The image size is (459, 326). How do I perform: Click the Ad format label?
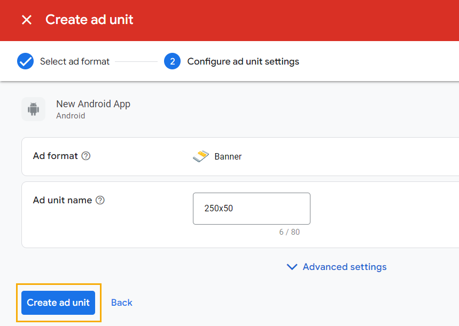[56, 156]
